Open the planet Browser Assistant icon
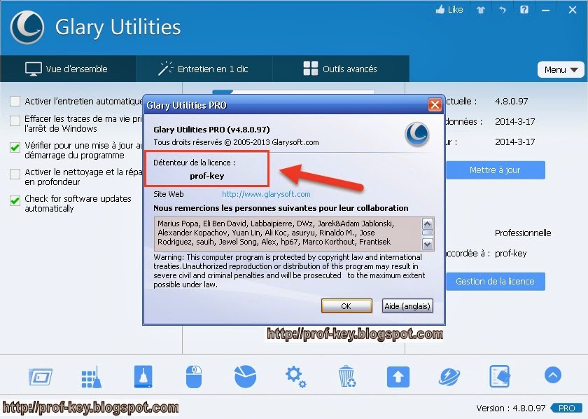The height and width of the screenshot is (419, 588). tap(449, 376)
